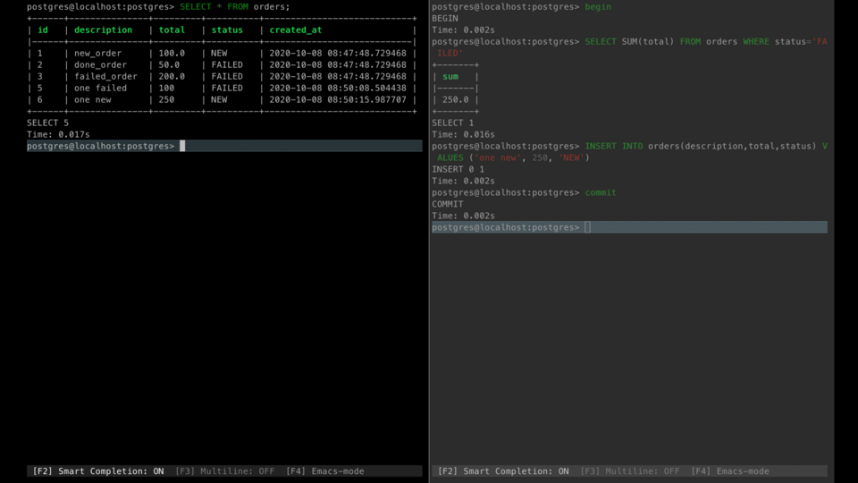Click the 'created_at' column header
858x483 pixels.
tap(296, 30)
